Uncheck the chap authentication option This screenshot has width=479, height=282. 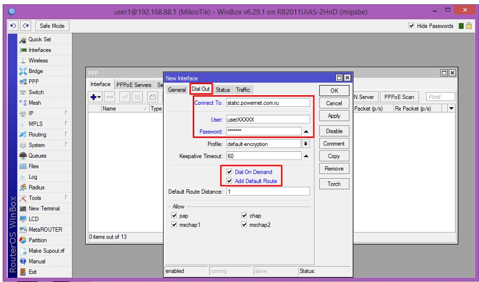[x=244, y=215]
